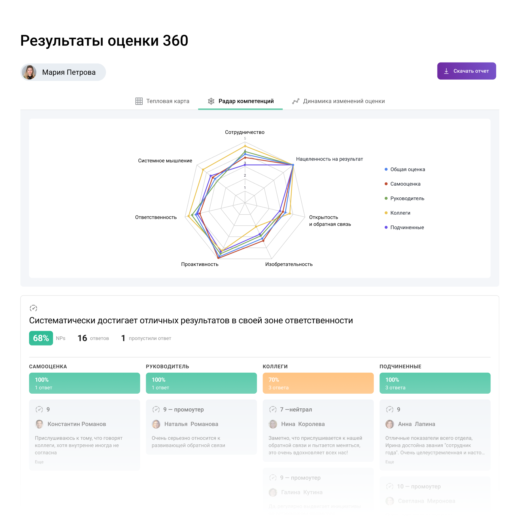Click the gauge icon above the NPS statement
The image size is (519, 519).
point(33,308)
